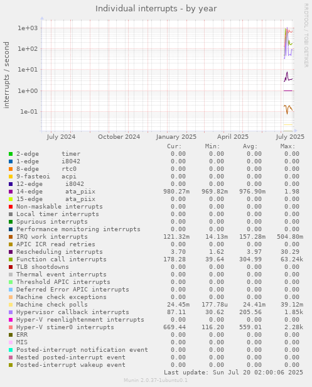This screenshot has height=387, width=312.
Task: Click the gray Local timer interrupts swatch
Action: (11, 214)
